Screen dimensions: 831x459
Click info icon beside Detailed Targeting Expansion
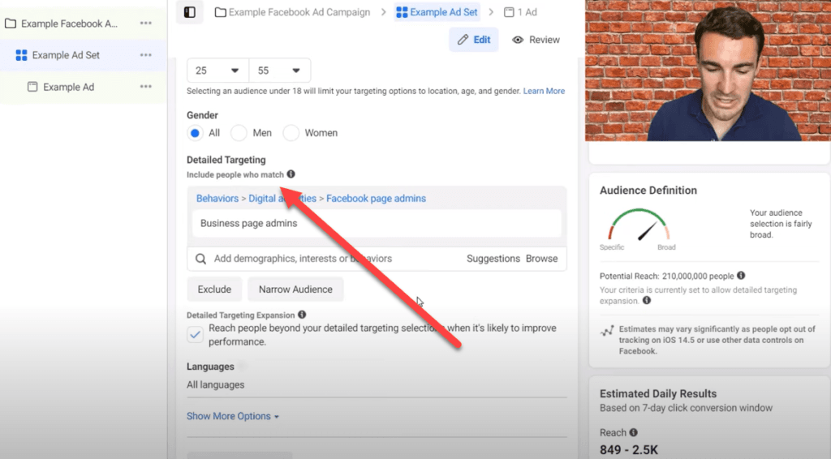click(302, 315)
